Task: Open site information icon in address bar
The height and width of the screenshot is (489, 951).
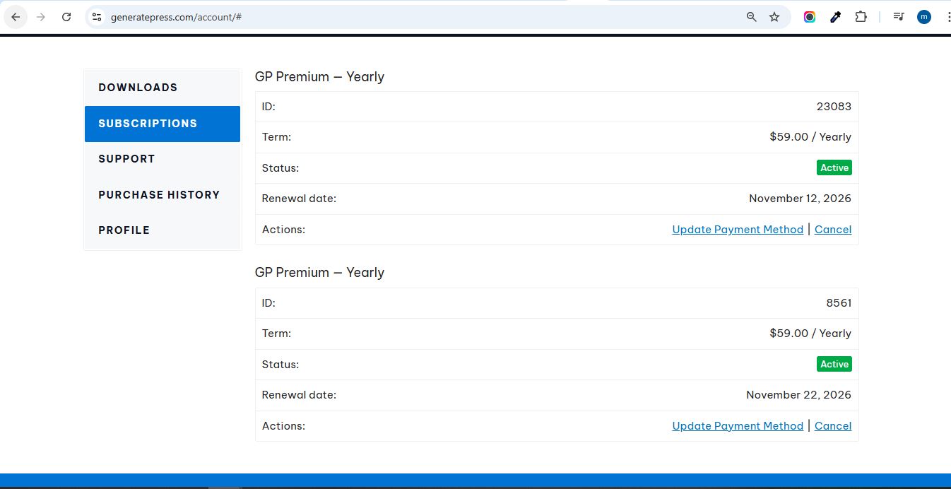Action: tap(97, 17)
